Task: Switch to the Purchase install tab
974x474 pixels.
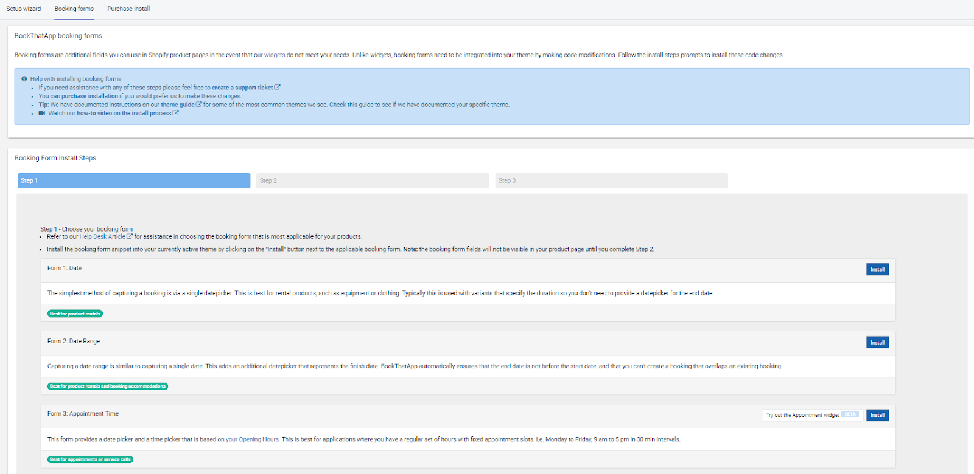Action: pos(128,9)
